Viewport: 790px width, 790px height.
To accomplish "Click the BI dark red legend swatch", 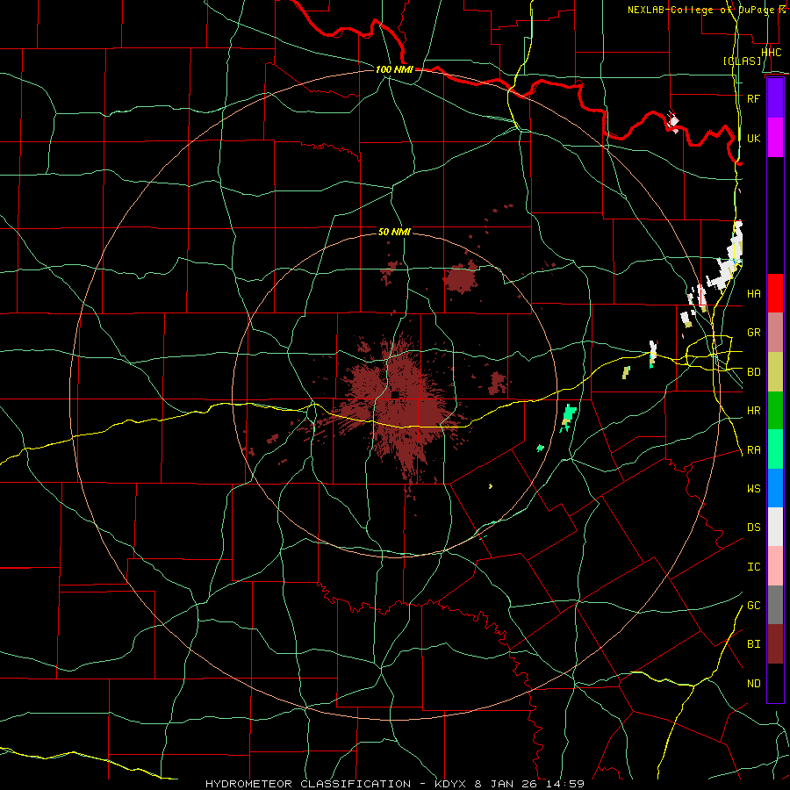I will [775, 644].
